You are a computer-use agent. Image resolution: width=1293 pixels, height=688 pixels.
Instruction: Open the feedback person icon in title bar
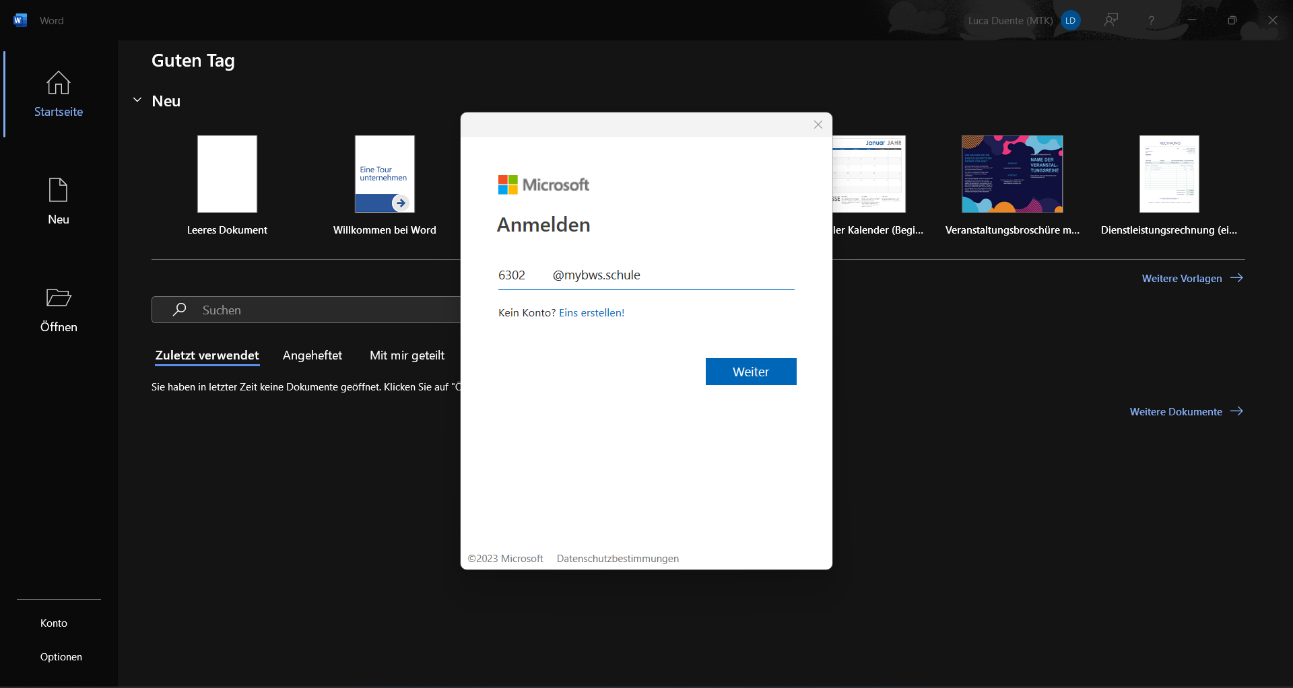(1111, 20)
